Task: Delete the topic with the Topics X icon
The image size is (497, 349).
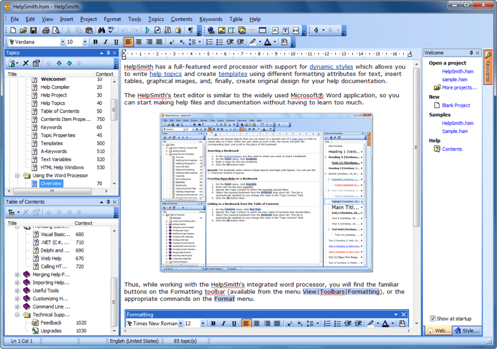Action: tap(25, 64)
